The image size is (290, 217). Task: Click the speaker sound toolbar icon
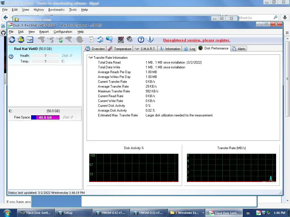pos(130,40)
